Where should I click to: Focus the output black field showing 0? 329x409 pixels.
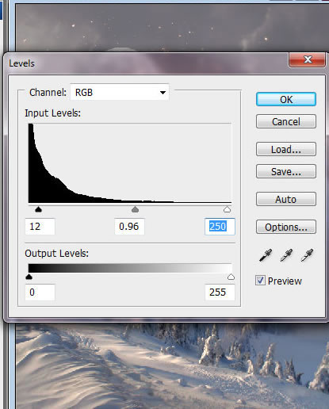pos(40,292)
